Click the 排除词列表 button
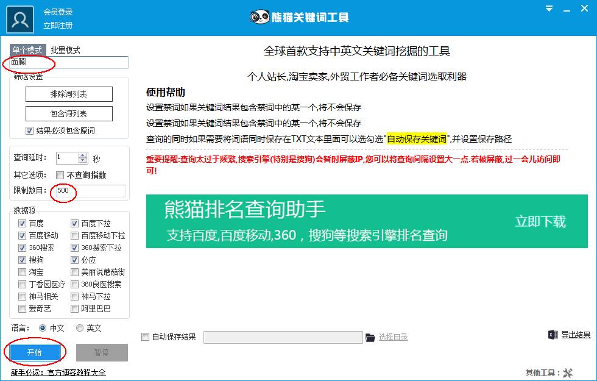The width and height of the screenshot is (597, 381). point(69,94)
